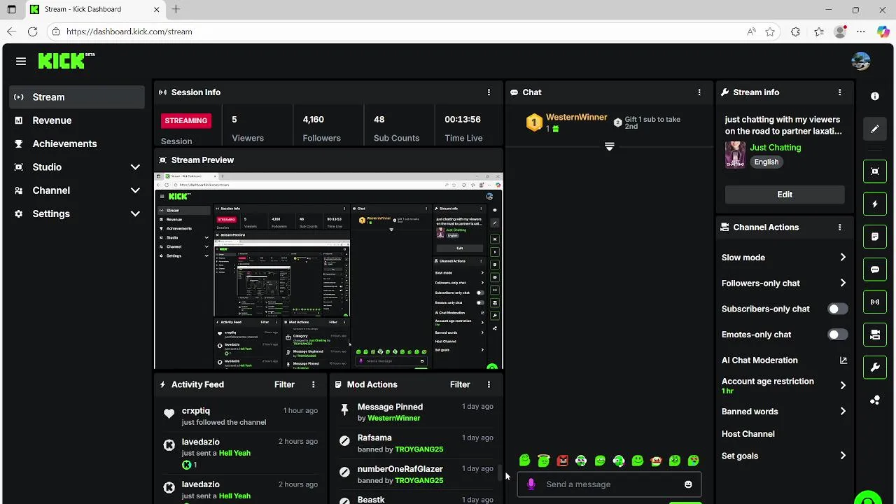
Task: Open the user avatar at top right
Action: click(x=861, y=61)
